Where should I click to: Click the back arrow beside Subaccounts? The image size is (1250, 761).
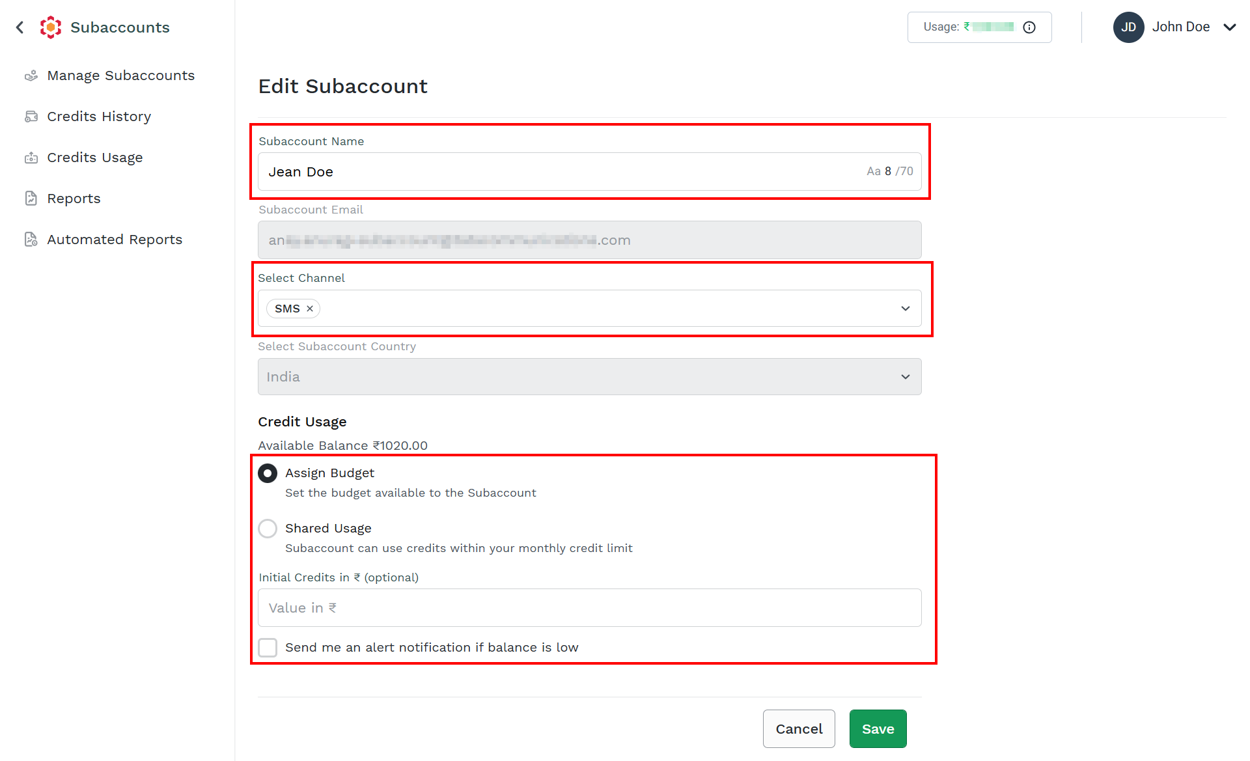20,27
